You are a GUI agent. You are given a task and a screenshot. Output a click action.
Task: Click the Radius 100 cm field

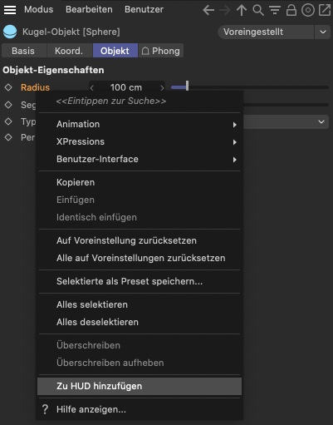[x=127, y=87]
